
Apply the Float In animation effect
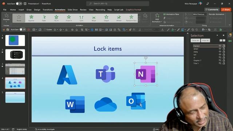pyautogui.click(x=69, y=18)
